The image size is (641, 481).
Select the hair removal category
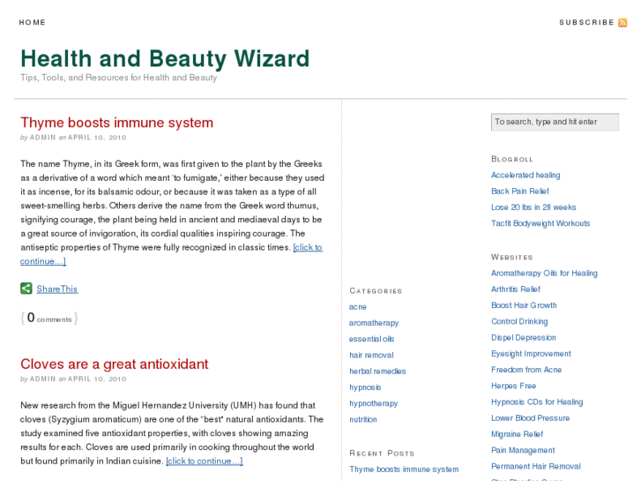click(371, 356)
